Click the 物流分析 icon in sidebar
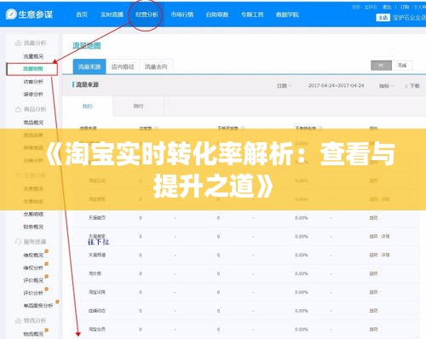426x339 pixels. pos(18,320)
